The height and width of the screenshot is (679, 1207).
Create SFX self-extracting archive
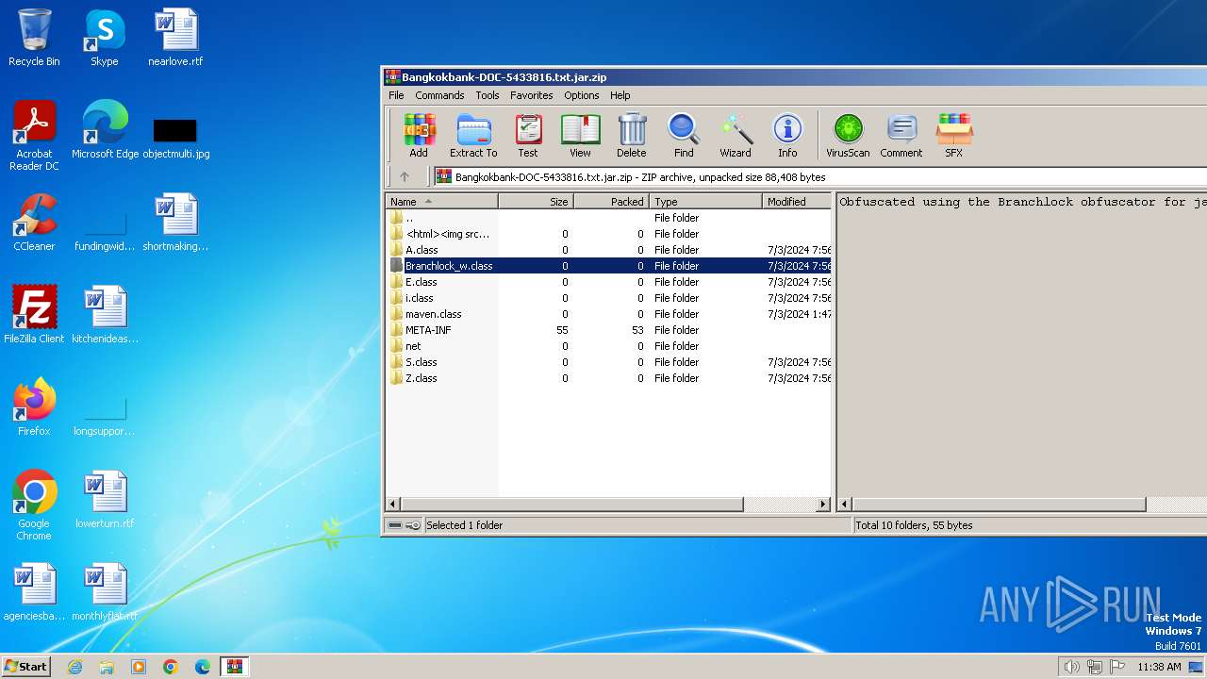(954, 136)
